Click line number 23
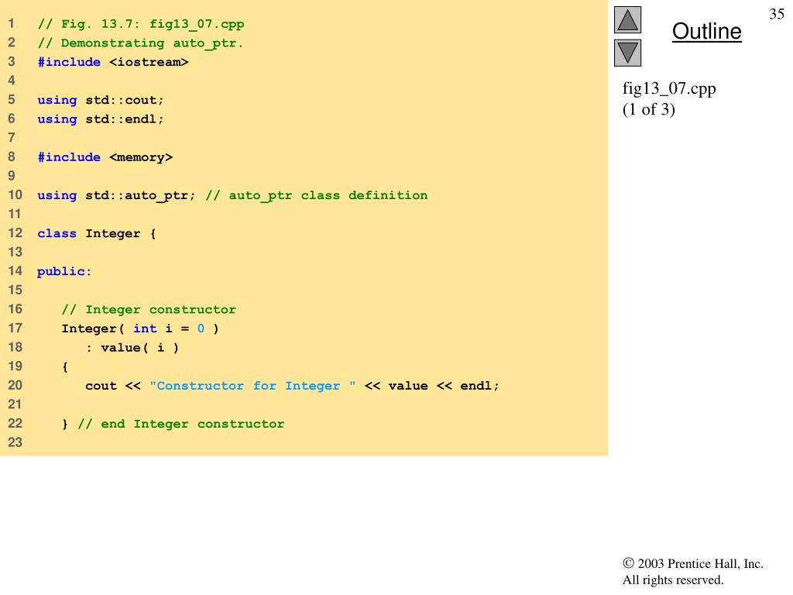The height and width of the screenshot is (595, 793). pos(15,442)
